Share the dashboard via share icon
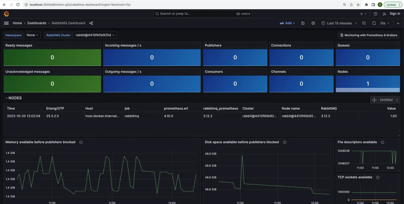The image size is (404, 204). 91,23
